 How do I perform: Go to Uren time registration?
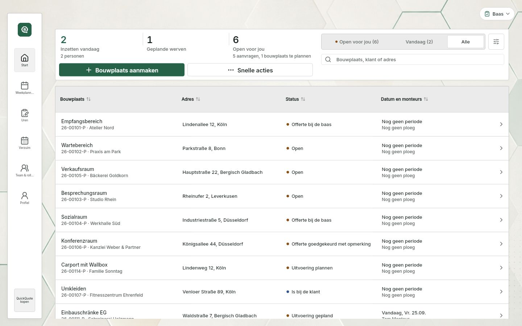point(25,115)
